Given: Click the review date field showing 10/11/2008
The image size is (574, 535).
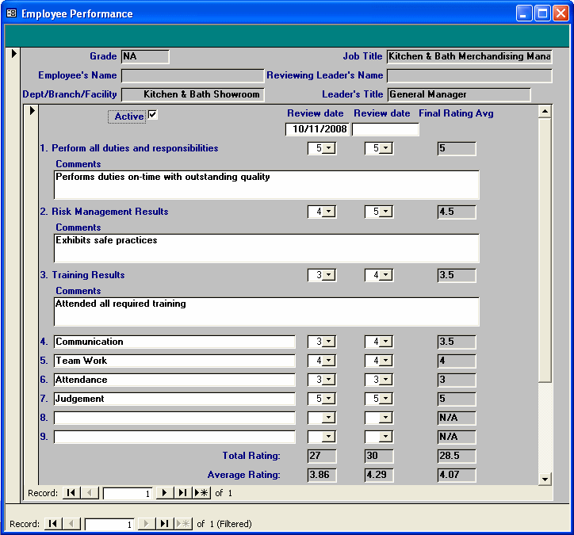Looking at the screenshot, I should pyautogui.click(x=317, y=129).
